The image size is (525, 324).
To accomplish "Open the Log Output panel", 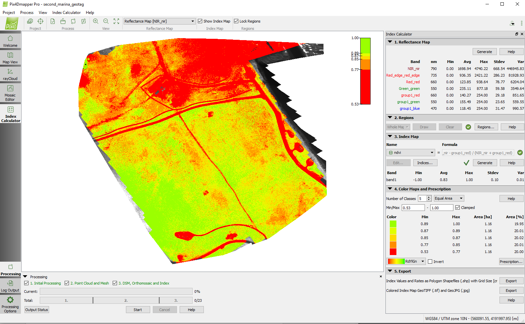I will (10, 286).
